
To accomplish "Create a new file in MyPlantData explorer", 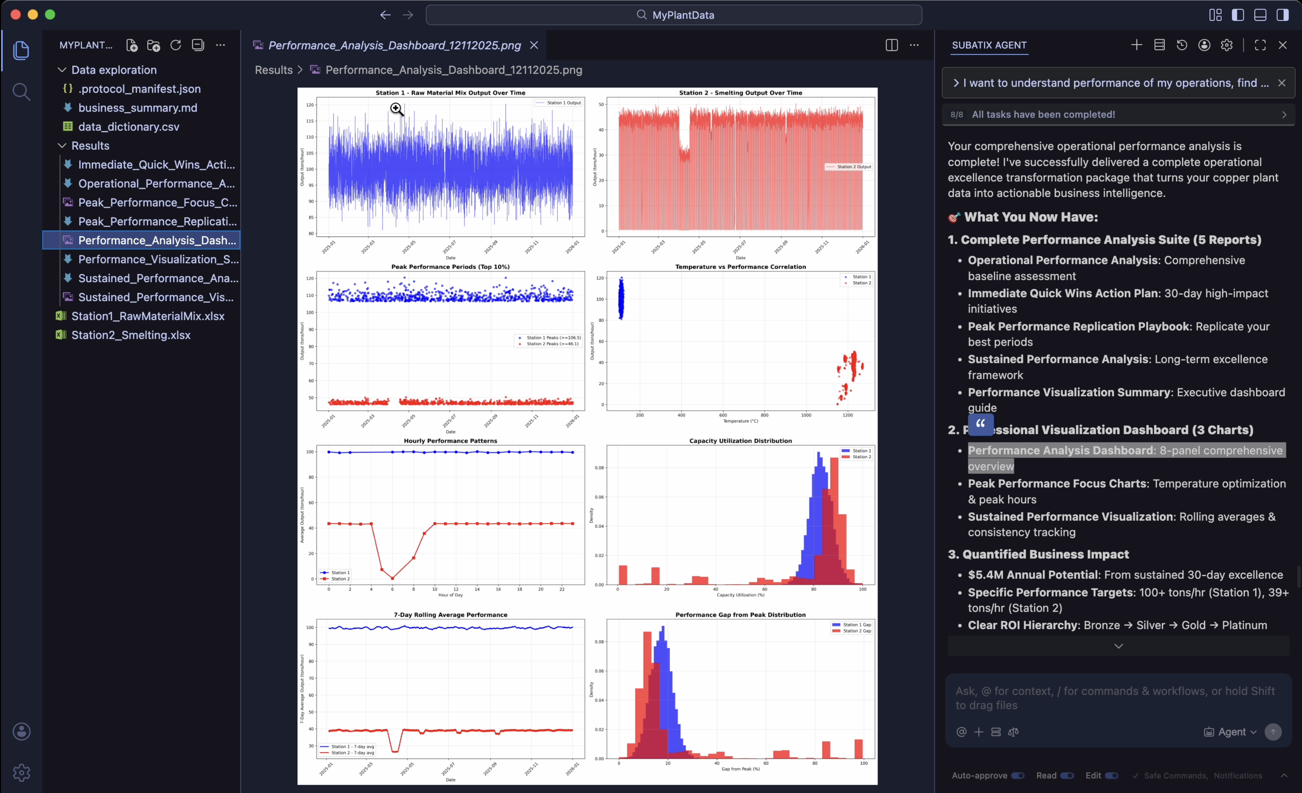I will (x=132, y=45).
